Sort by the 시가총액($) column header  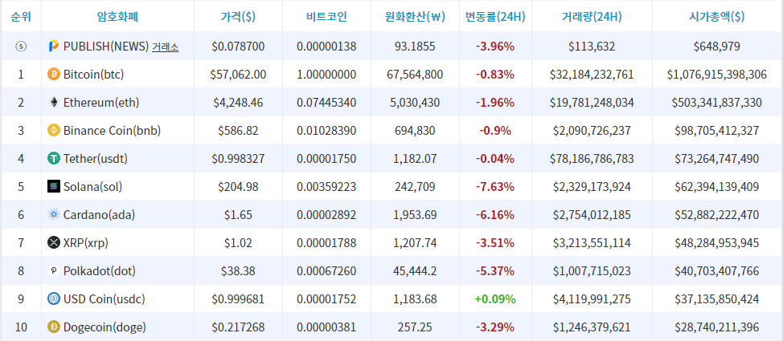[x=717, y=17]
